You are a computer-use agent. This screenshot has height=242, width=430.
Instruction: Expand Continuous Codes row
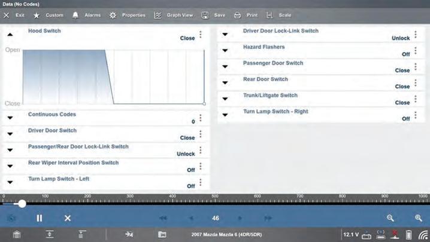coord(10,118)
